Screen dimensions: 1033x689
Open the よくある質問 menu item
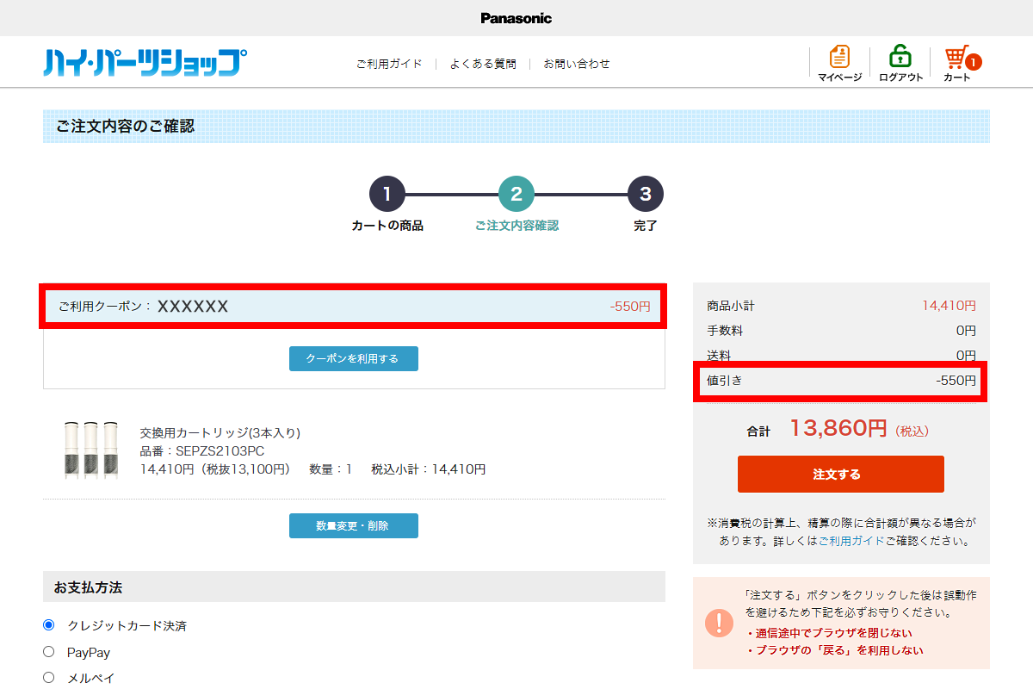(483, 64)
